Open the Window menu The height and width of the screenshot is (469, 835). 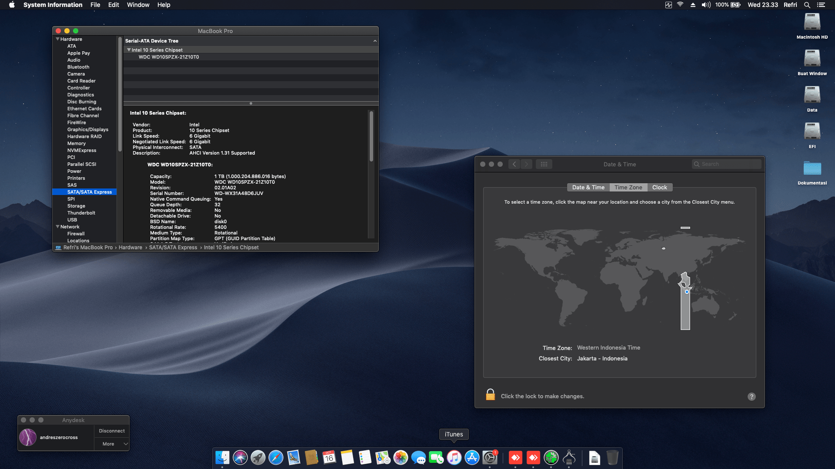138,5
